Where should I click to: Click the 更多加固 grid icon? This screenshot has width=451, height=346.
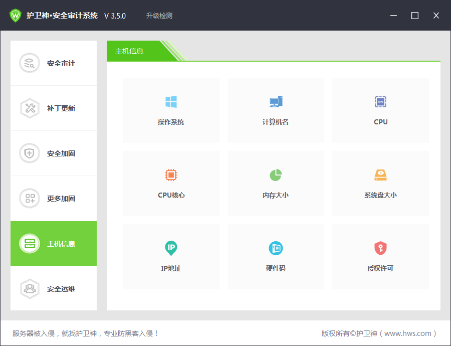tap(30, 199)
